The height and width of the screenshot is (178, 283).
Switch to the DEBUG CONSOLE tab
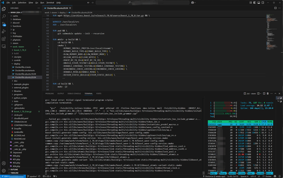pos(74,94)
